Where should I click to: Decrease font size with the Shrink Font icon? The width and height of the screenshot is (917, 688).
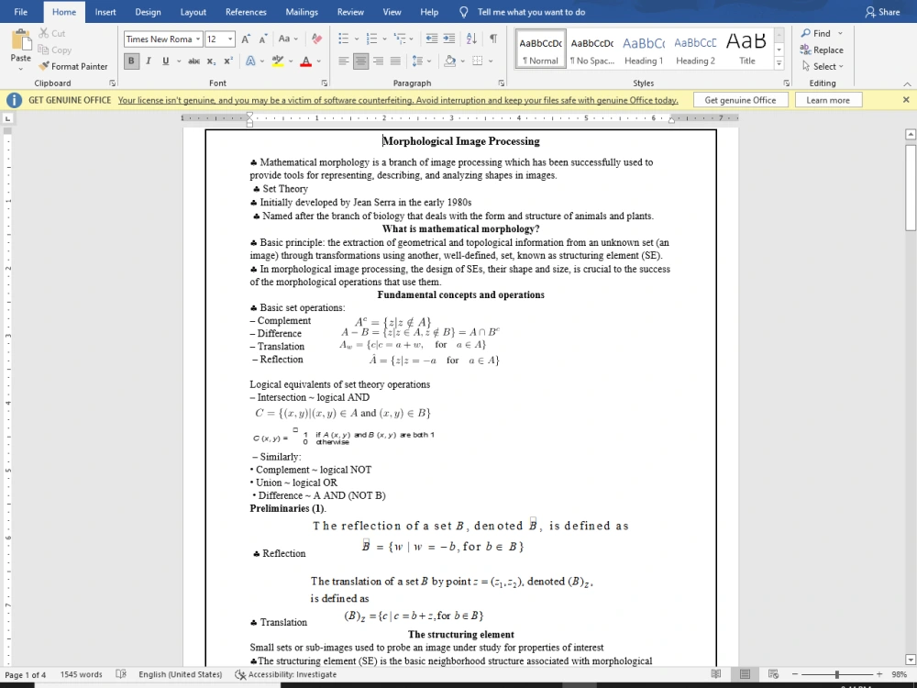pos(263,39)
